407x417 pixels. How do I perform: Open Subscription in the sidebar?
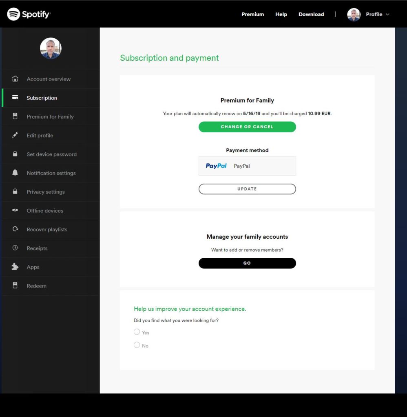[51, 98]
